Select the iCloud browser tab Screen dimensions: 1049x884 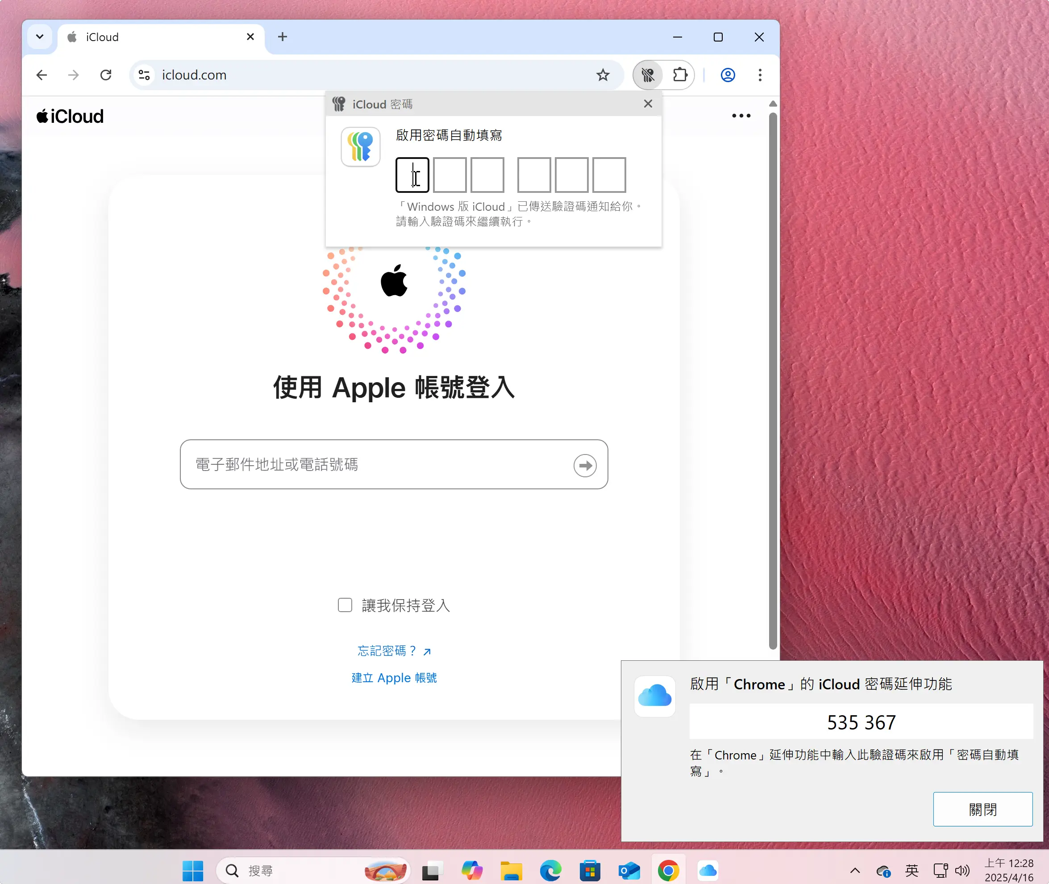point(161,37)
